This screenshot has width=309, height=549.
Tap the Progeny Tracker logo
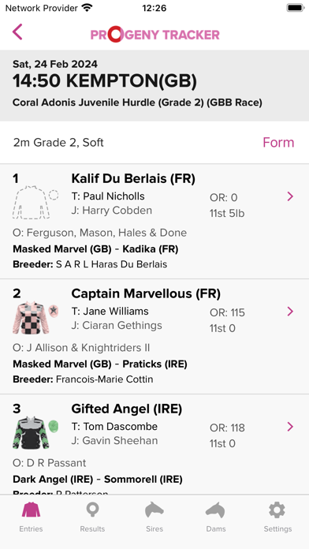(155, 35)
